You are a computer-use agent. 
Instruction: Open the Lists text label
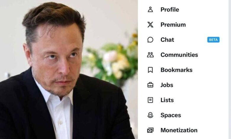167,100
